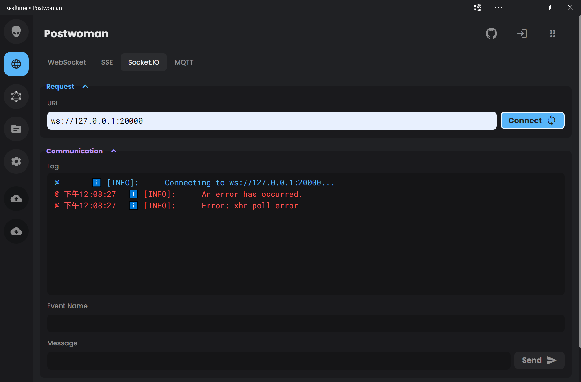Click the vertical page scrollbar

click(580, 181)
